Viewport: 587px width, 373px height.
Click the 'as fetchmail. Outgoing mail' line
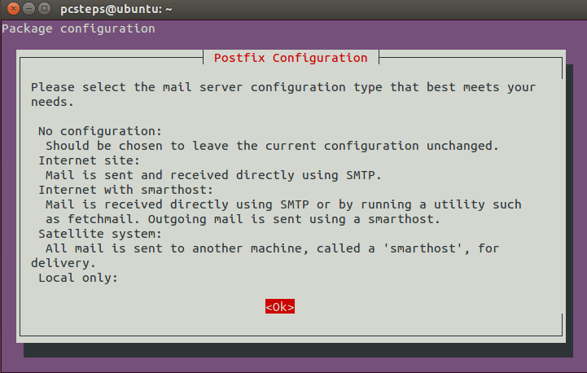pos(243,219)
